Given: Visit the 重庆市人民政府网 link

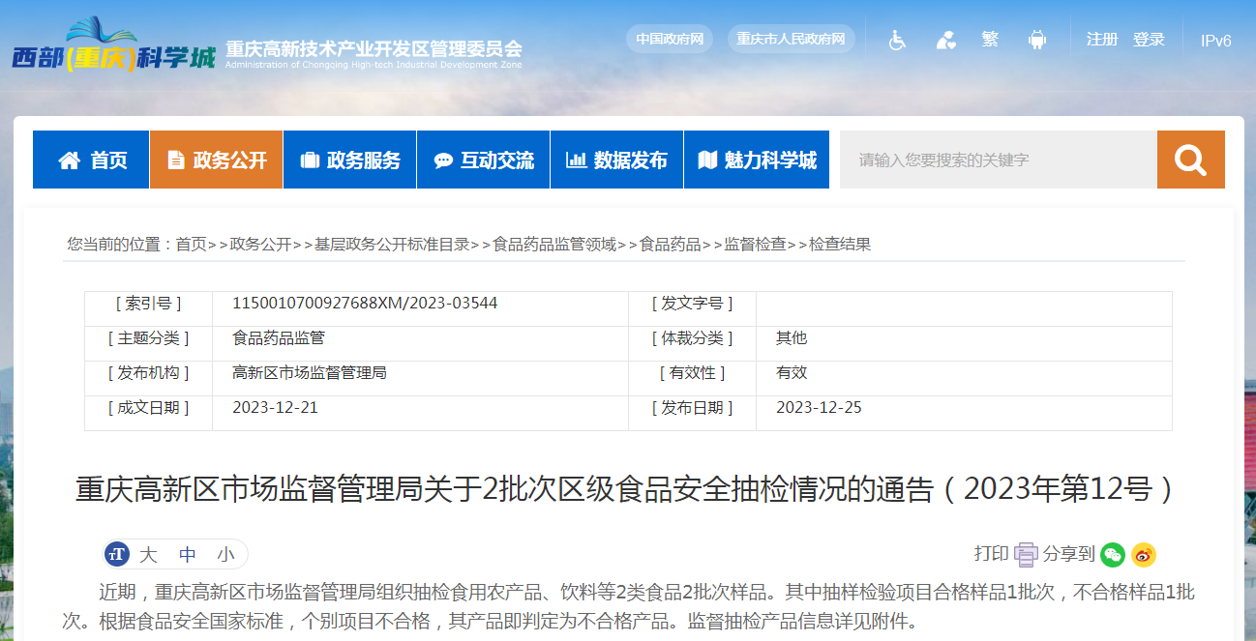Looking at the screenshot, I should click(791, 39).
